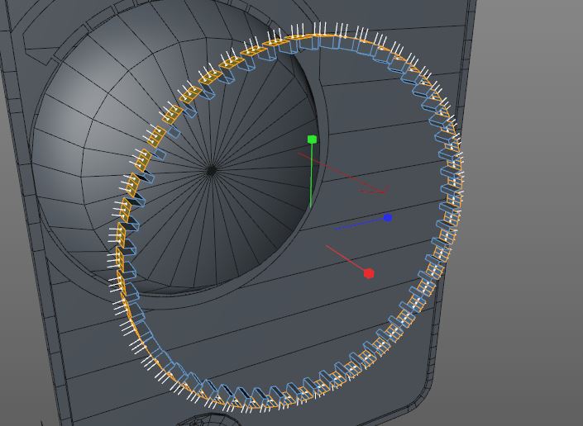Grab the green Y-axis gizmo handle
The image size is (583, 426).
click(312, 140)
